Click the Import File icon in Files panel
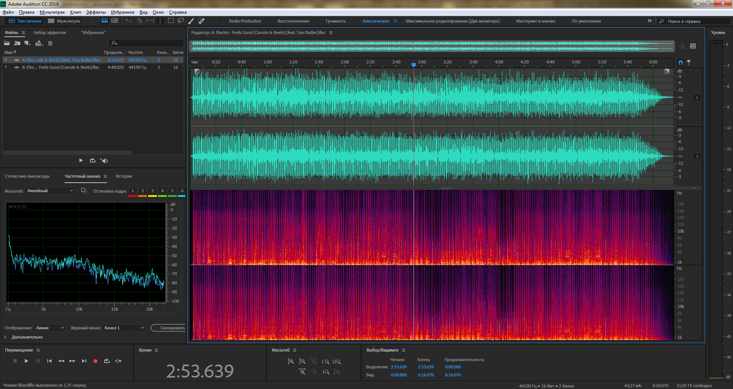Viewport: 733px width, 389px height. click(x=17, y=43)
